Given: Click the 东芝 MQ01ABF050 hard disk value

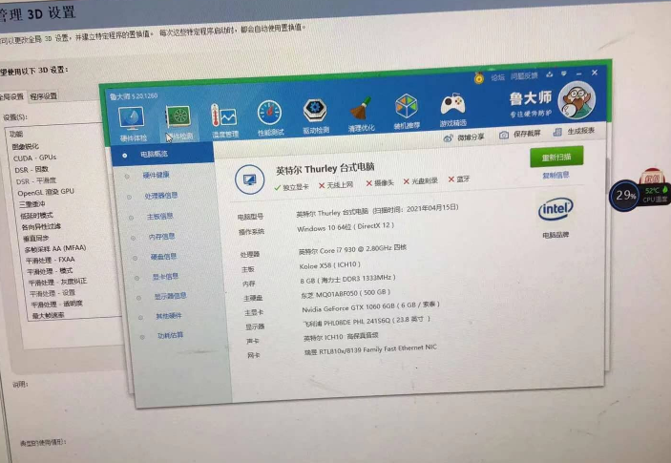Looking at the screenshot, I should pyautogui.click(x=346, y=293).
